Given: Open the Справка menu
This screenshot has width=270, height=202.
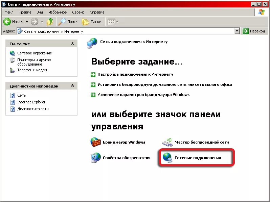Looking at the screenshot, I should tap(97, 12).
